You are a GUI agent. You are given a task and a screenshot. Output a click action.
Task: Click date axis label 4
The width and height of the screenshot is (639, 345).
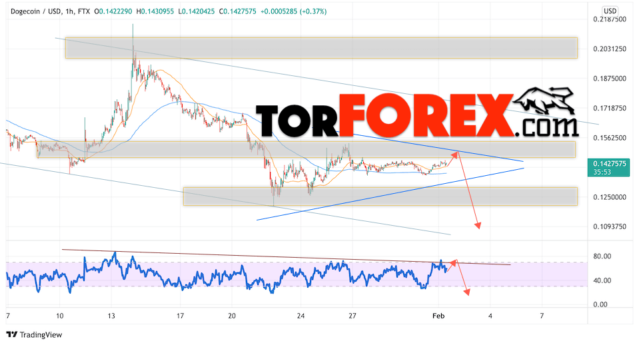pyautogui.click(x=490, y=316)
